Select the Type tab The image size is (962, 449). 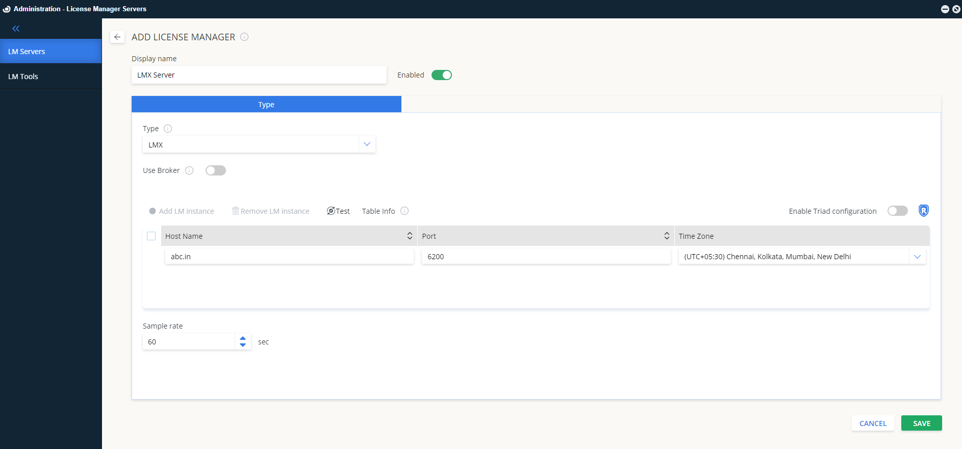(266, 105)
